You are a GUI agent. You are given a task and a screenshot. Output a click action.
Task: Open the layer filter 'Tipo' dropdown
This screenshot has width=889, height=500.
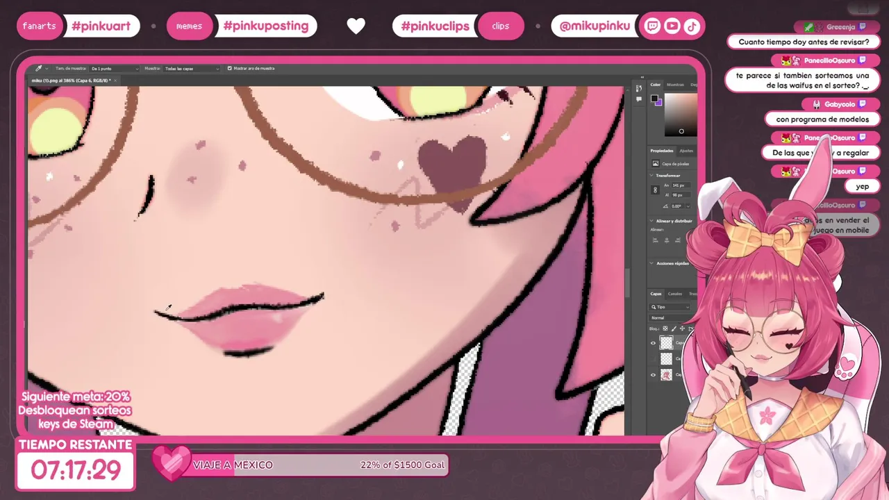coord(670,307)
